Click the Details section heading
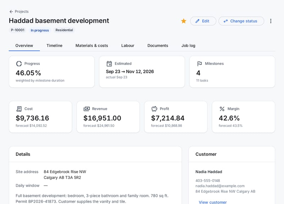 tap(23, 154)
